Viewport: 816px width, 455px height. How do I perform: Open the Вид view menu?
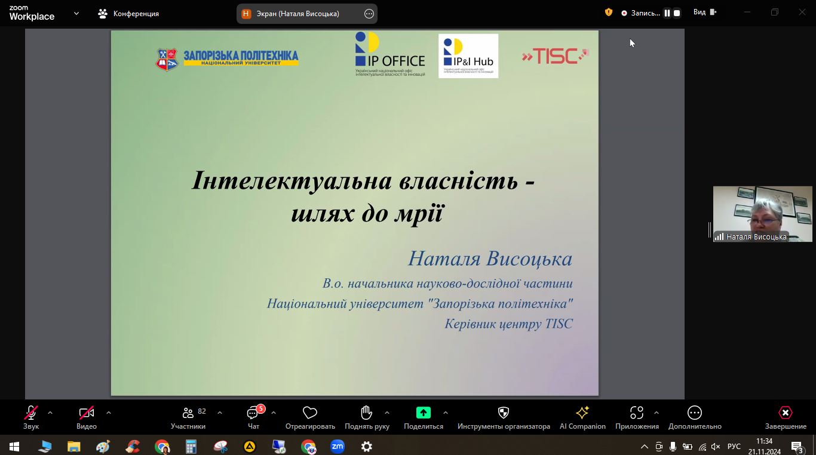(704, 13)
